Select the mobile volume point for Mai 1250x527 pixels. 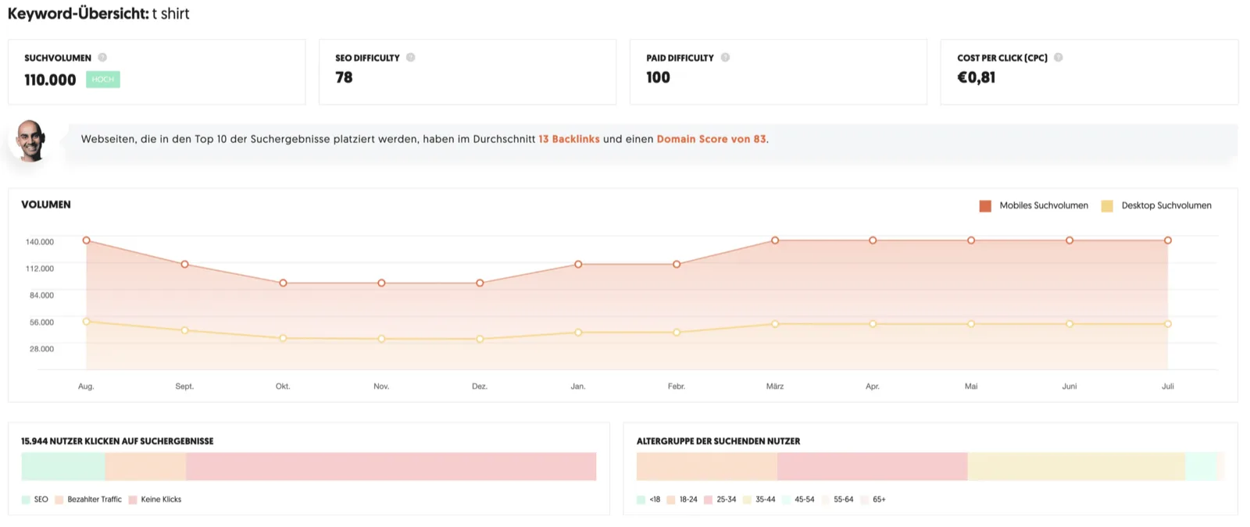pyautogui.click(x=971, y=240)
